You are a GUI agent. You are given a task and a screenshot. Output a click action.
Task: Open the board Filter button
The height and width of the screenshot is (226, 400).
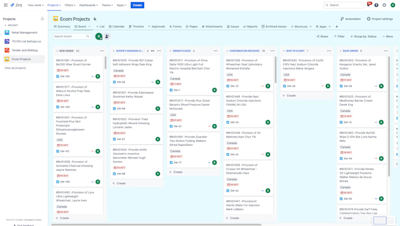point(339,36)
